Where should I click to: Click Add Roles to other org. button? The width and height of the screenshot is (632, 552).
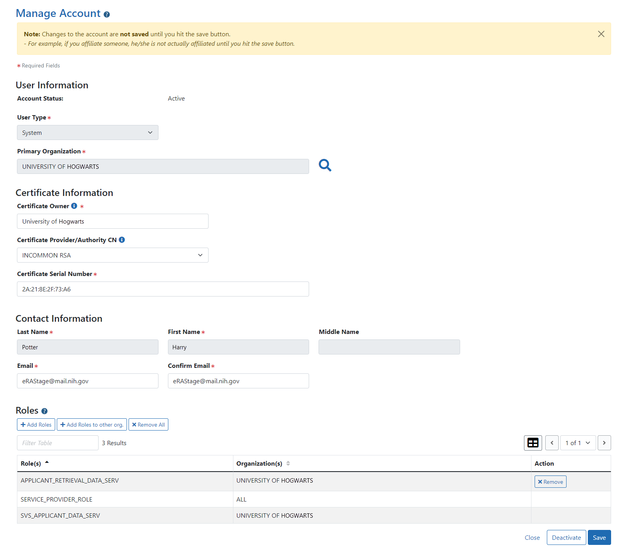pyautogui.click(x=92, y=425)
